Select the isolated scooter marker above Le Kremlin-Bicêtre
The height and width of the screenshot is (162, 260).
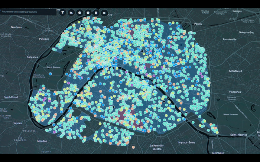click(x=133, y=147)
